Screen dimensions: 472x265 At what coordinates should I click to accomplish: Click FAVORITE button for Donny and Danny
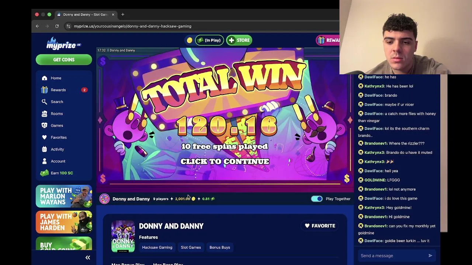pyautogui.click(x=320, y=226)
